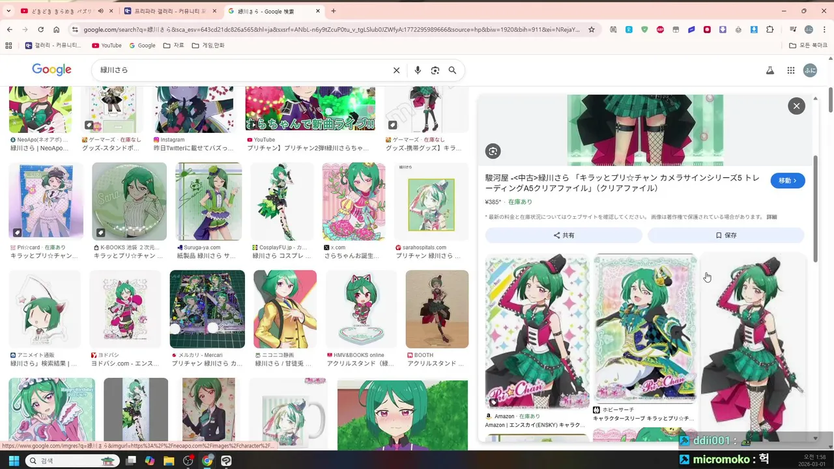Open the ホビーサーチ character sleeve image
This screenshot has width=834, height=469.
[x=644, y=328]
